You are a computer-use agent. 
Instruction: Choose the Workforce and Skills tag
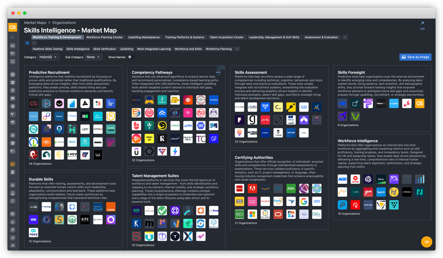(x=188, y=49)
